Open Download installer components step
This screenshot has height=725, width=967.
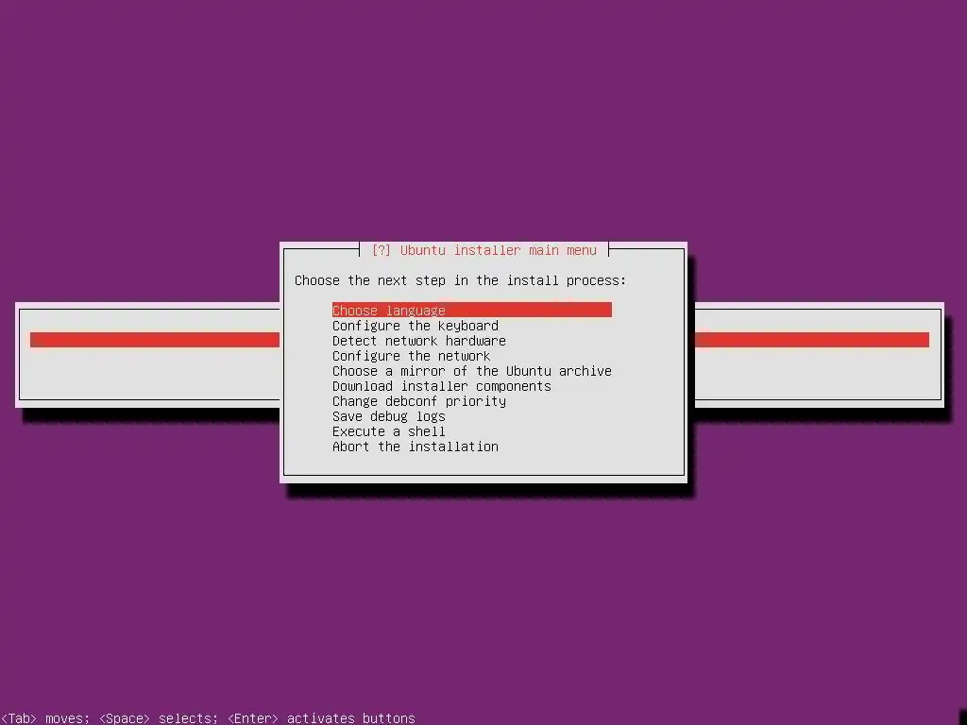[442, 386]
